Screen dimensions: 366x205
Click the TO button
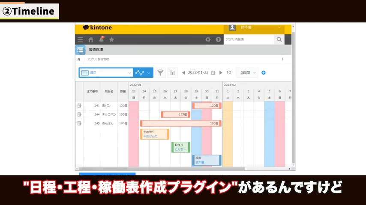pos(229,72)
